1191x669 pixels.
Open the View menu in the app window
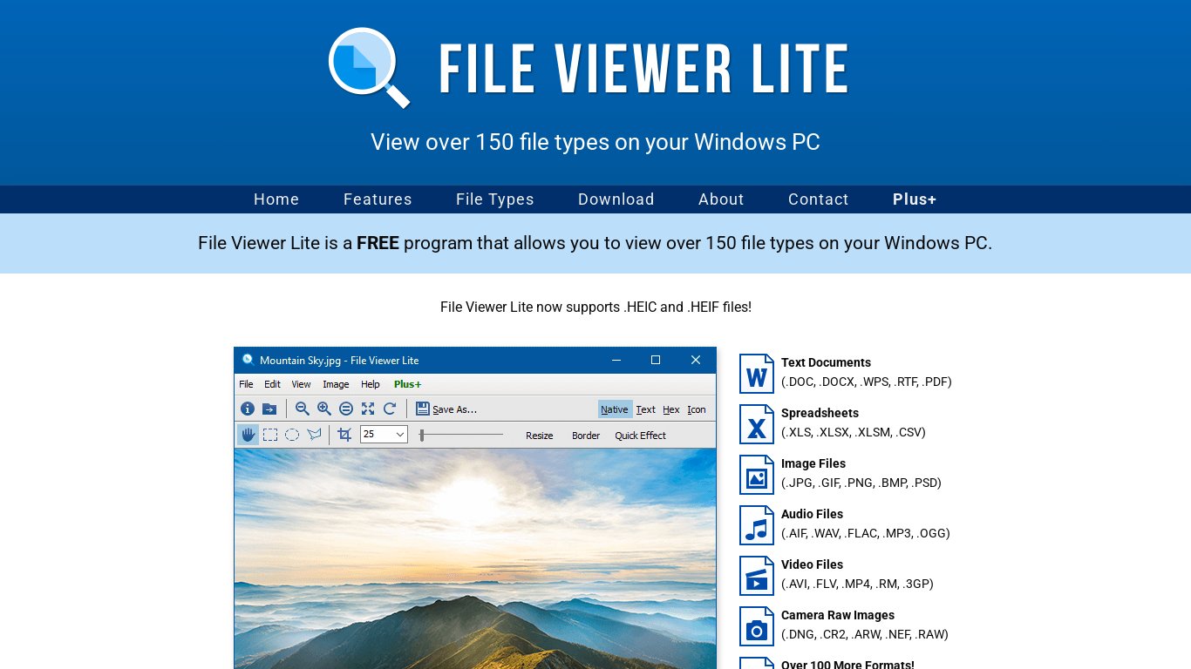click(x=301, y=384)
